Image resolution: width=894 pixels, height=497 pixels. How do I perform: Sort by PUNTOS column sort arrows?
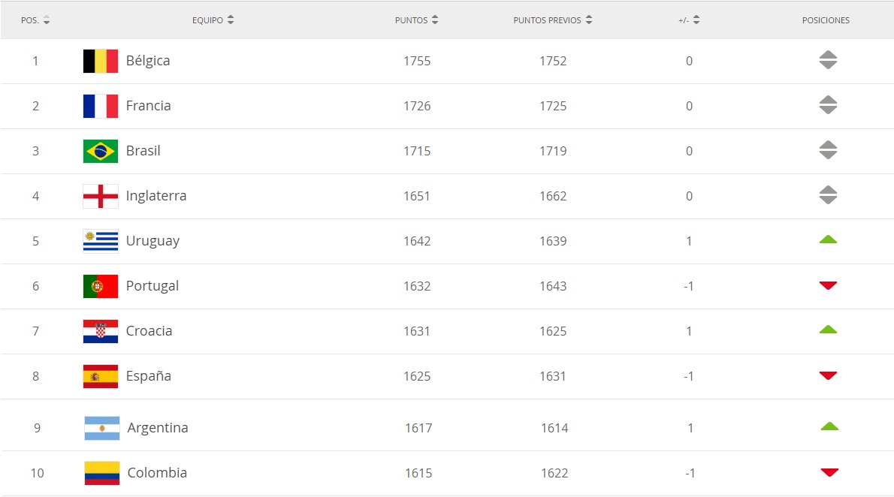click(x=435, y=20)
